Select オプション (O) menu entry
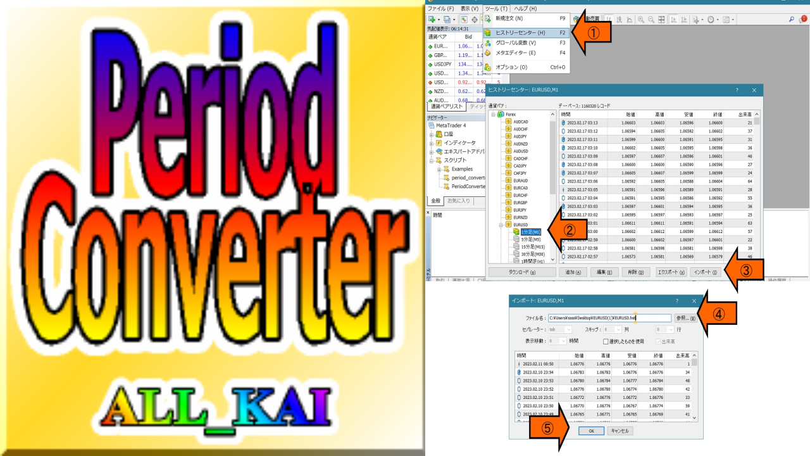 pos(526,67)
